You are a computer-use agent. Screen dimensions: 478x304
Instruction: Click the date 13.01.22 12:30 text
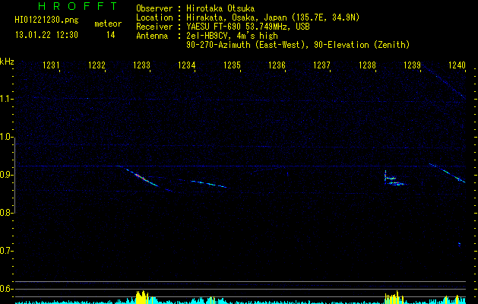(46, 35)
